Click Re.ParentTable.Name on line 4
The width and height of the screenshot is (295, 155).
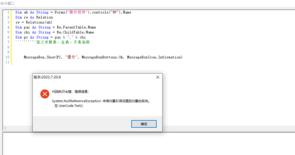pos(76,27)
